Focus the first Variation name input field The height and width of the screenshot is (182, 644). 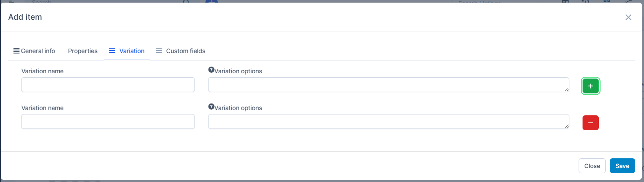pos(108,85)
